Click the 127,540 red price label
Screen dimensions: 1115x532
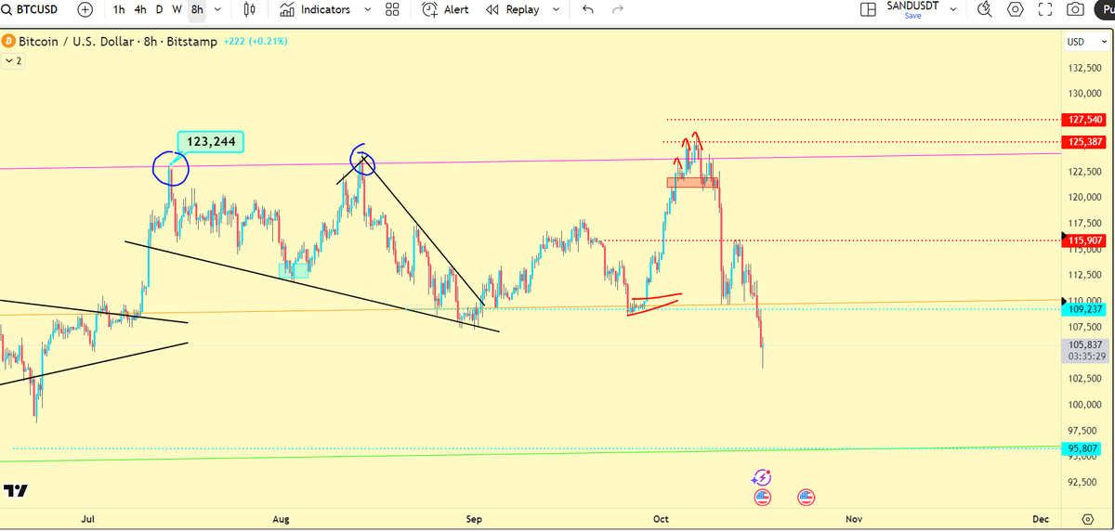[x=1084, y=120]
